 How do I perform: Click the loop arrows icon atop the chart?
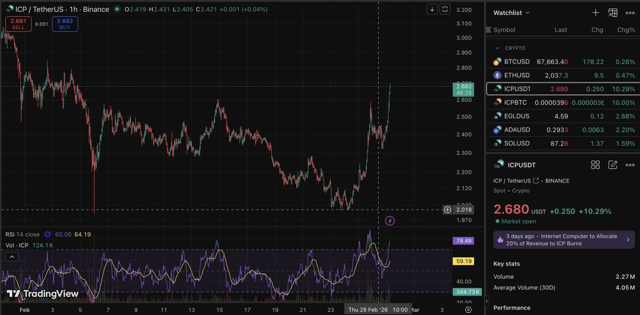[445, 9]
